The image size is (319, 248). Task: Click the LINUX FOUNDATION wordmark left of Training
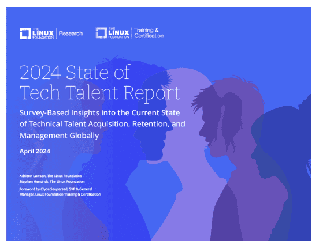[119, 33]
